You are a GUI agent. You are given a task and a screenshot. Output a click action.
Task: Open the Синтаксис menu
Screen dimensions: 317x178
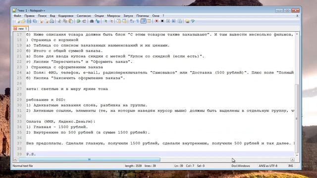pyautogui.click(x=84, y=16)
